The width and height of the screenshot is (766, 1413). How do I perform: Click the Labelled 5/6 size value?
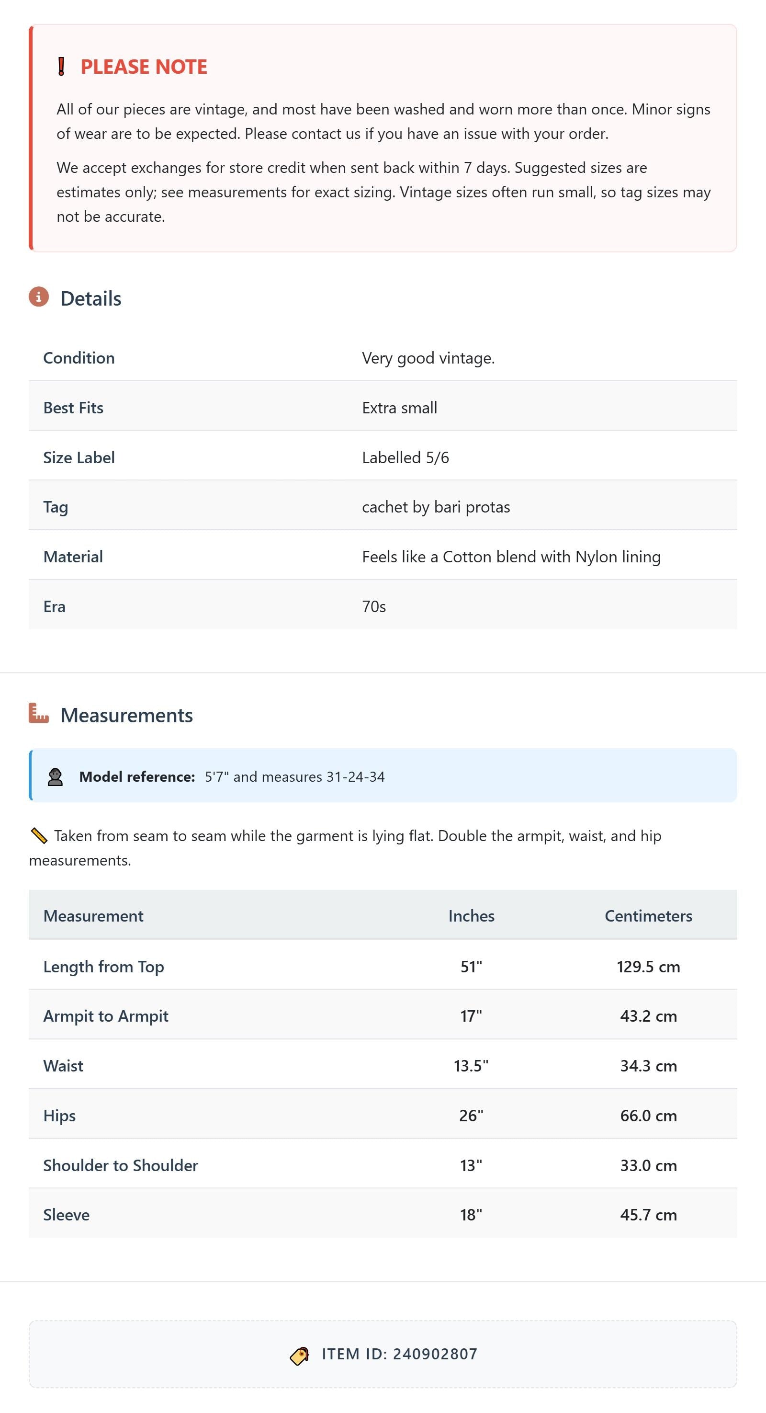(x=405, y=457)
